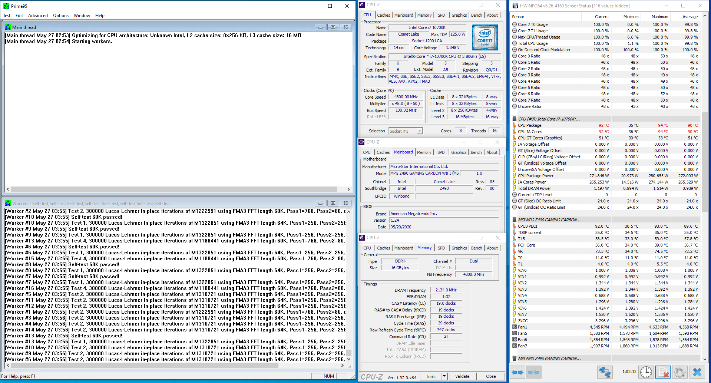
Task: Click the Intel Core i7 logo in CPU-Z
Action: (x=485, y=37)
